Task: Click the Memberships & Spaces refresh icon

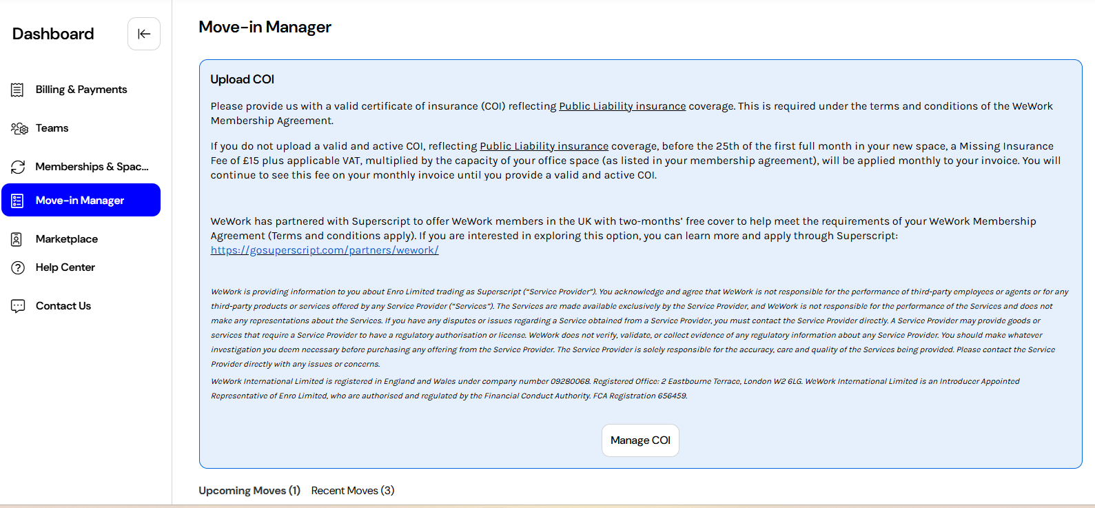Action: click(18, 167)
